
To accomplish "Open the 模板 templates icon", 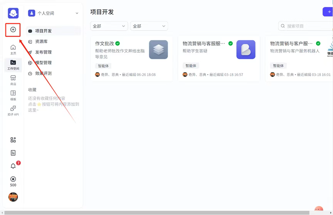I will tap(13, 95).
